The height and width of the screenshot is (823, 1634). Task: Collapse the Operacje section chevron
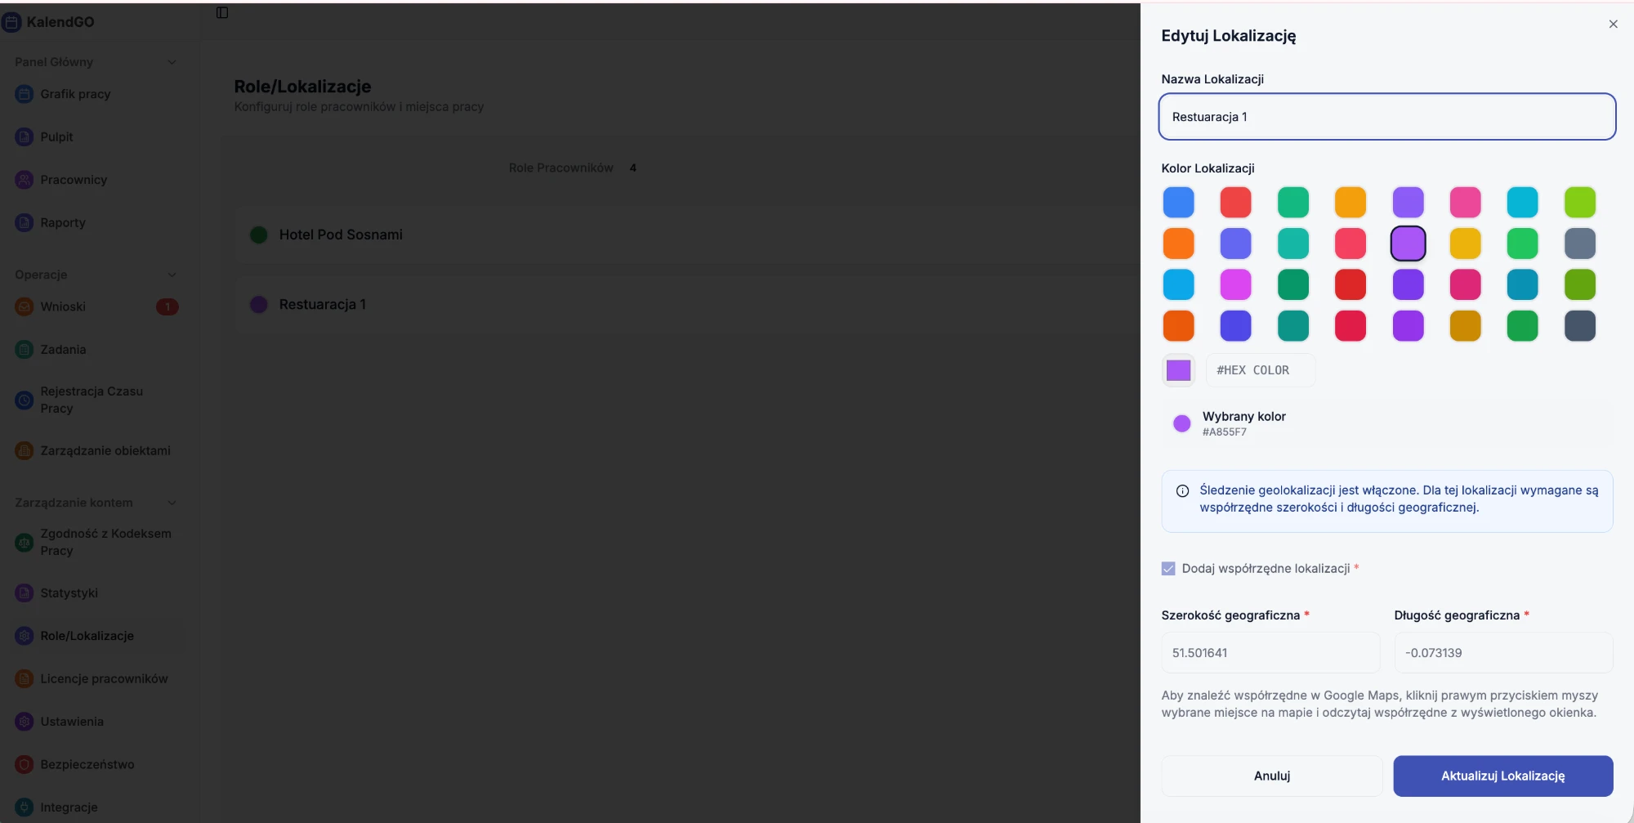coord(172,275)
